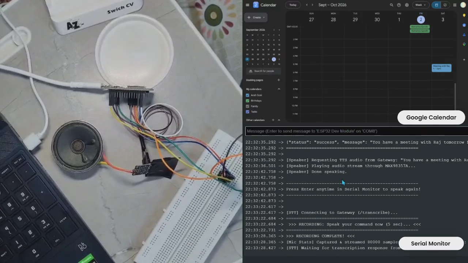Open the Google apps grid
The height and width of the screenshot is (263, 468).
click(455, 5)
